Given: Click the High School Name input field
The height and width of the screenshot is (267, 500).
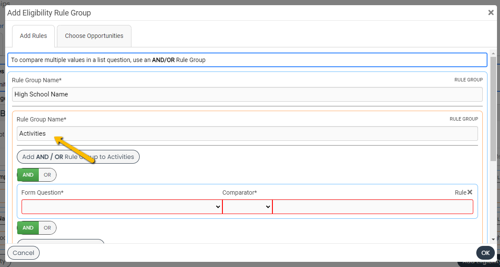Looking at the screenshot, I should click(x=247, y=94).
